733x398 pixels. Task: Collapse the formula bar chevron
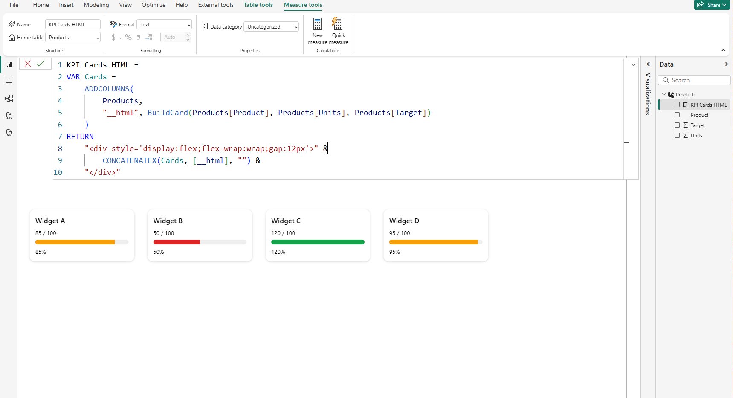pyautogui.click(x=634, y=65)
